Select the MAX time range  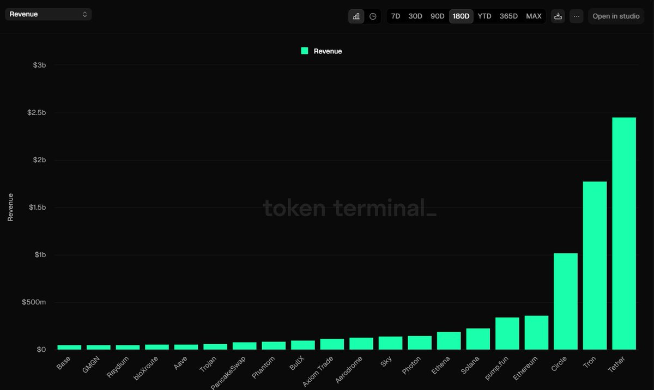pyautogui.click(x=534, y=16)
